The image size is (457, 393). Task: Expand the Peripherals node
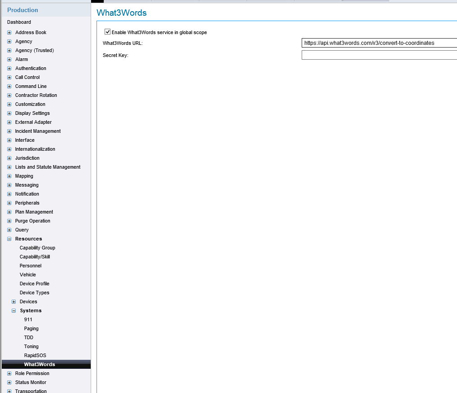(x=9, y=203)
